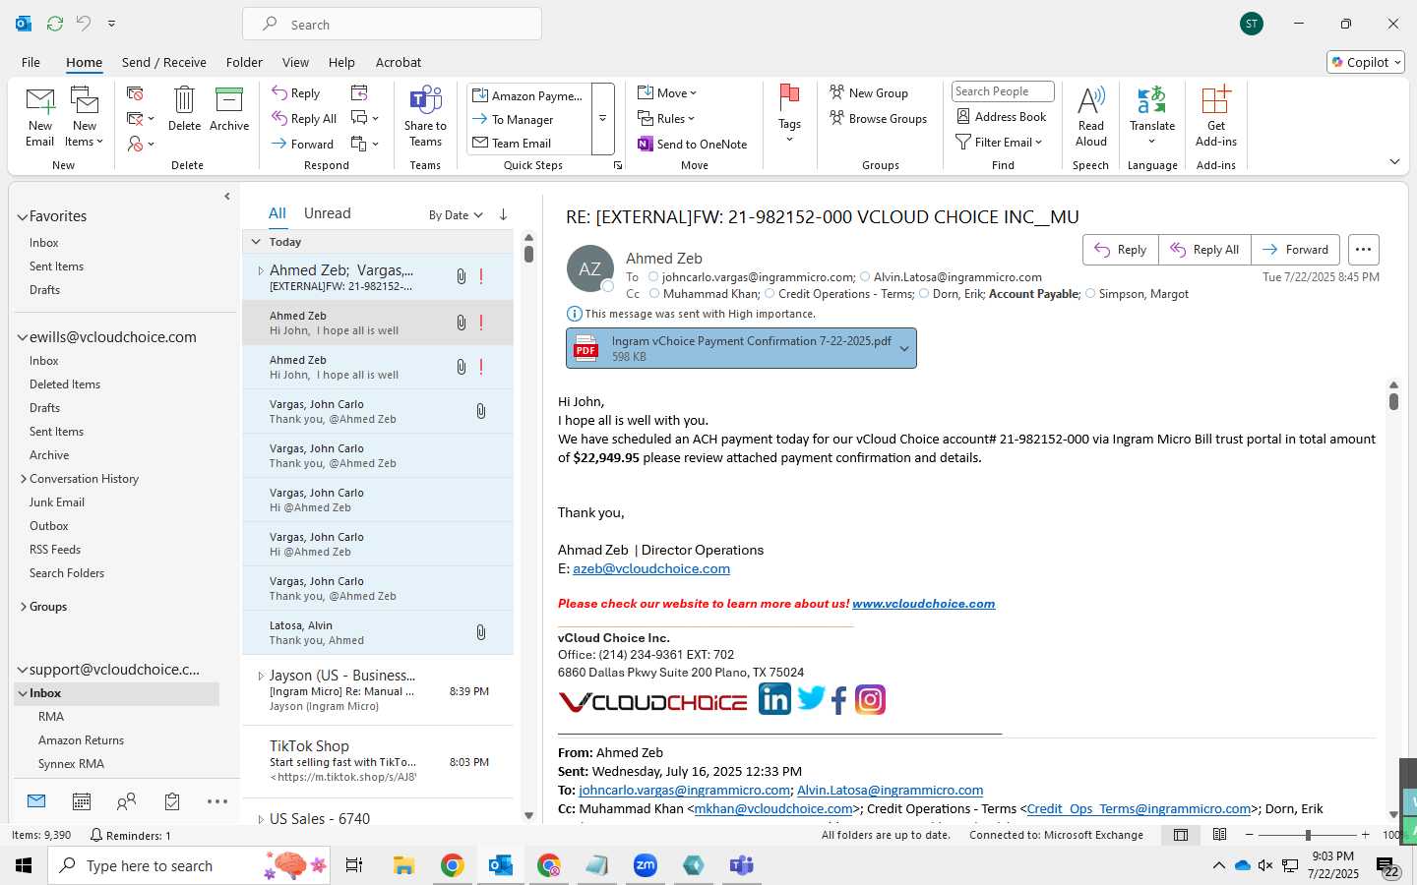This screenshot has height=885, width=1417.
Task: Click the azeb@vcloudchoice.com email link
Action: click(x=651, y=568)
